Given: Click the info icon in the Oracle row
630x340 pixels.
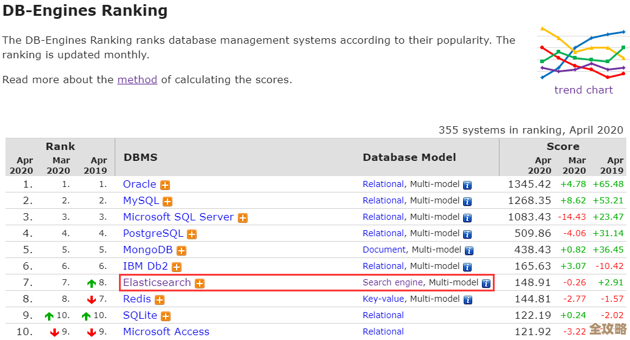Looking at the screenshot, I should point(467,185).
